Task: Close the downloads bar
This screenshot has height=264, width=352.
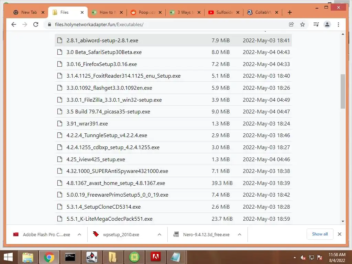Action: coord(339,234)
